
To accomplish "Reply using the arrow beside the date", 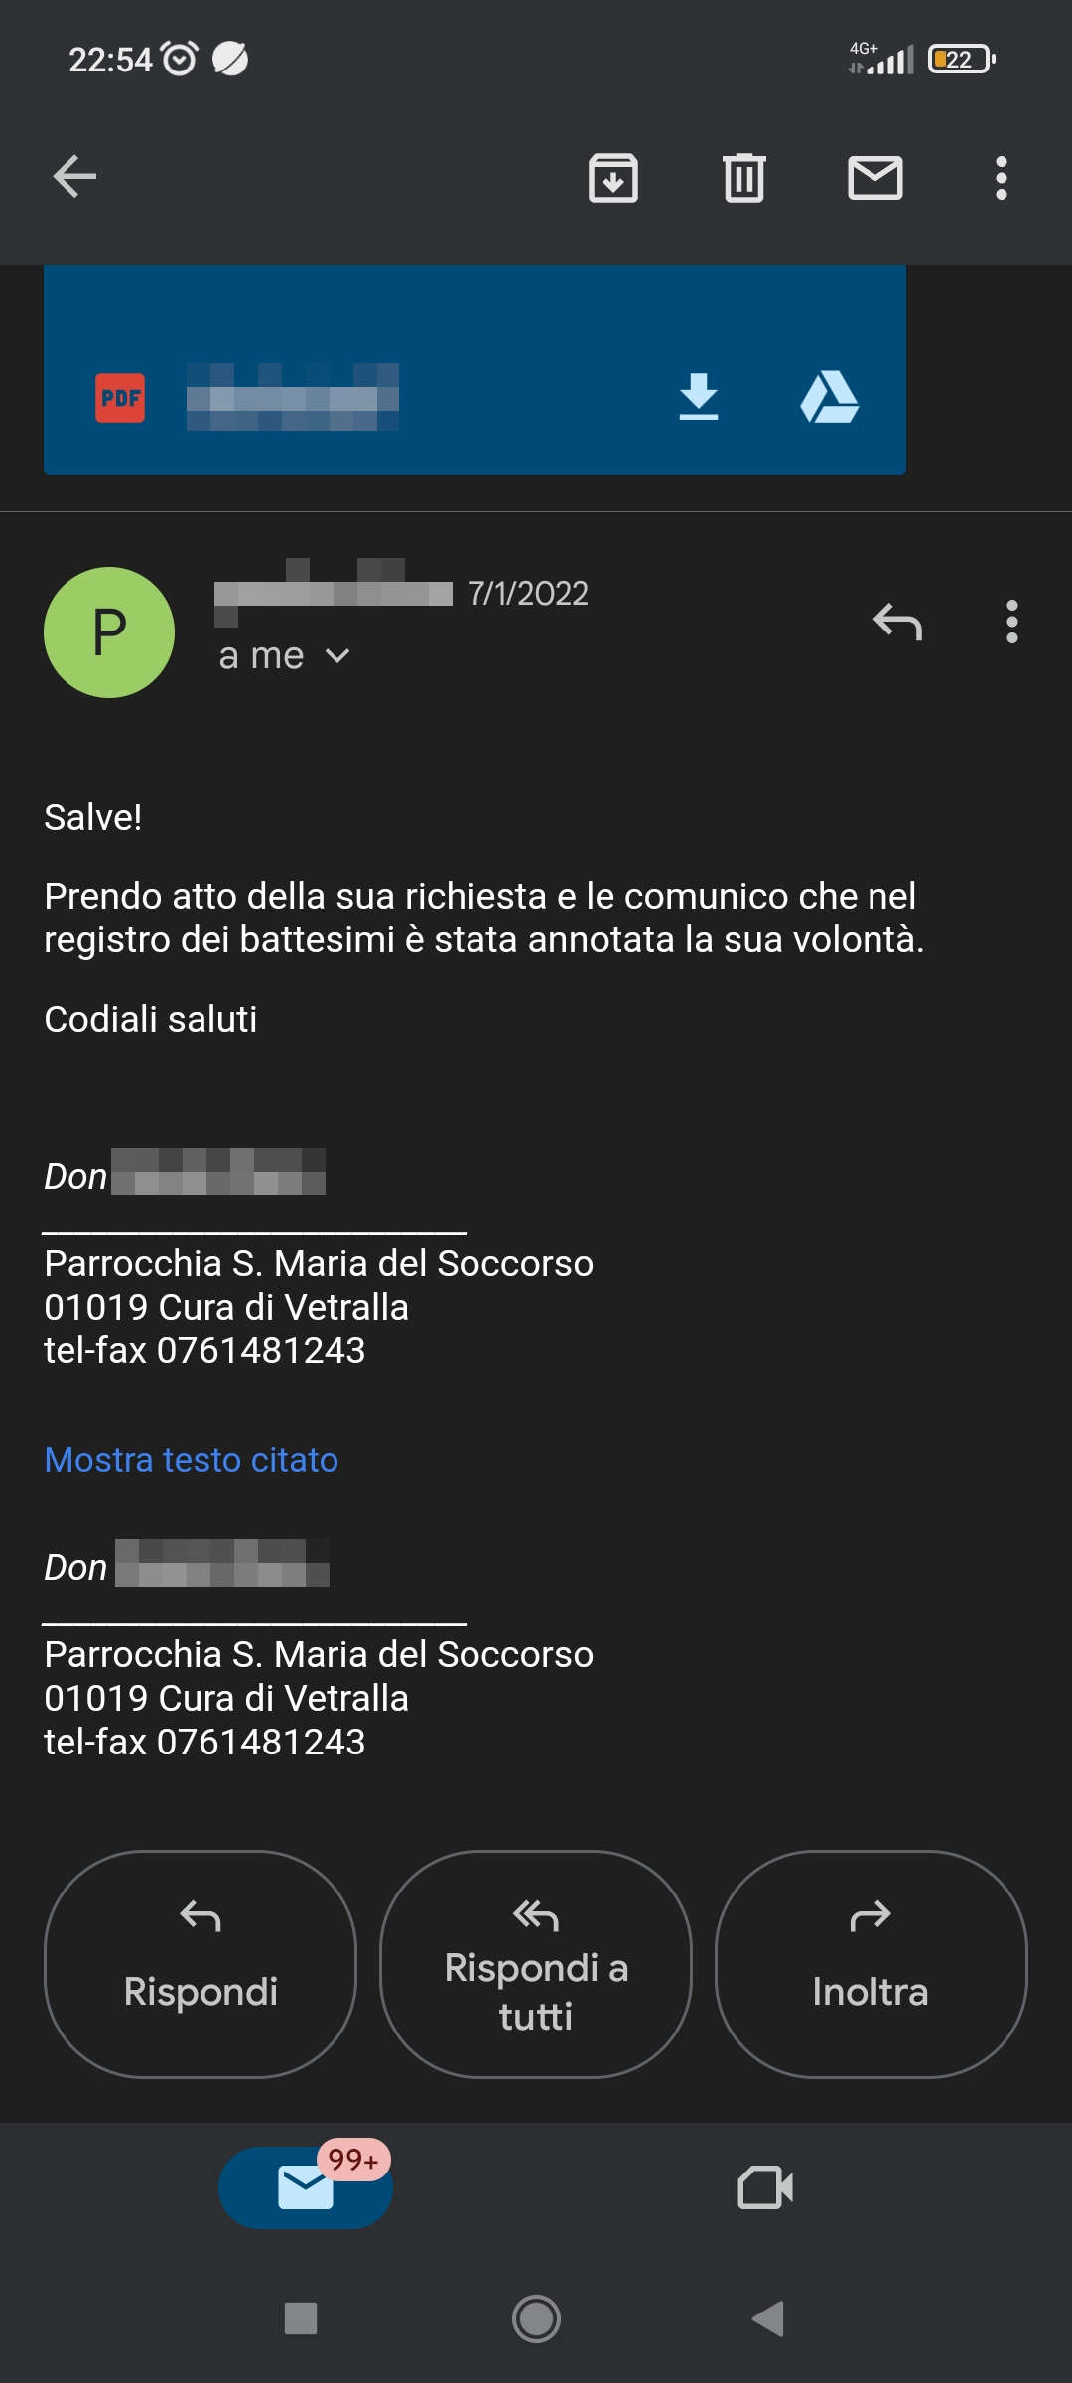I will [x=898, y=622].
